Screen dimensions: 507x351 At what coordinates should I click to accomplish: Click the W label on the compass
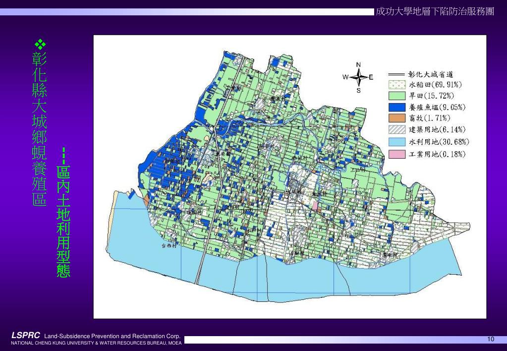pyautogui.click(x=345, y=77)
